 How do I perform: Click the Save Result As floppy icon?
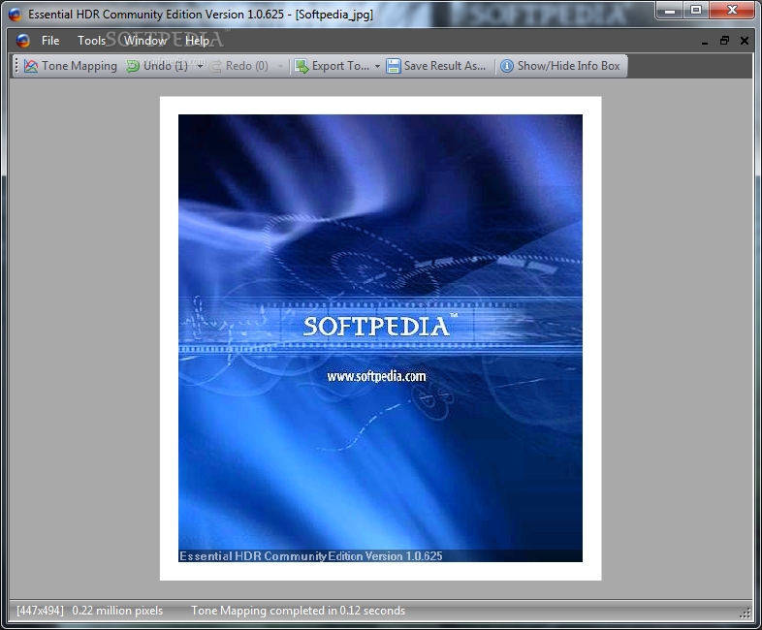(x=394, y=66)
